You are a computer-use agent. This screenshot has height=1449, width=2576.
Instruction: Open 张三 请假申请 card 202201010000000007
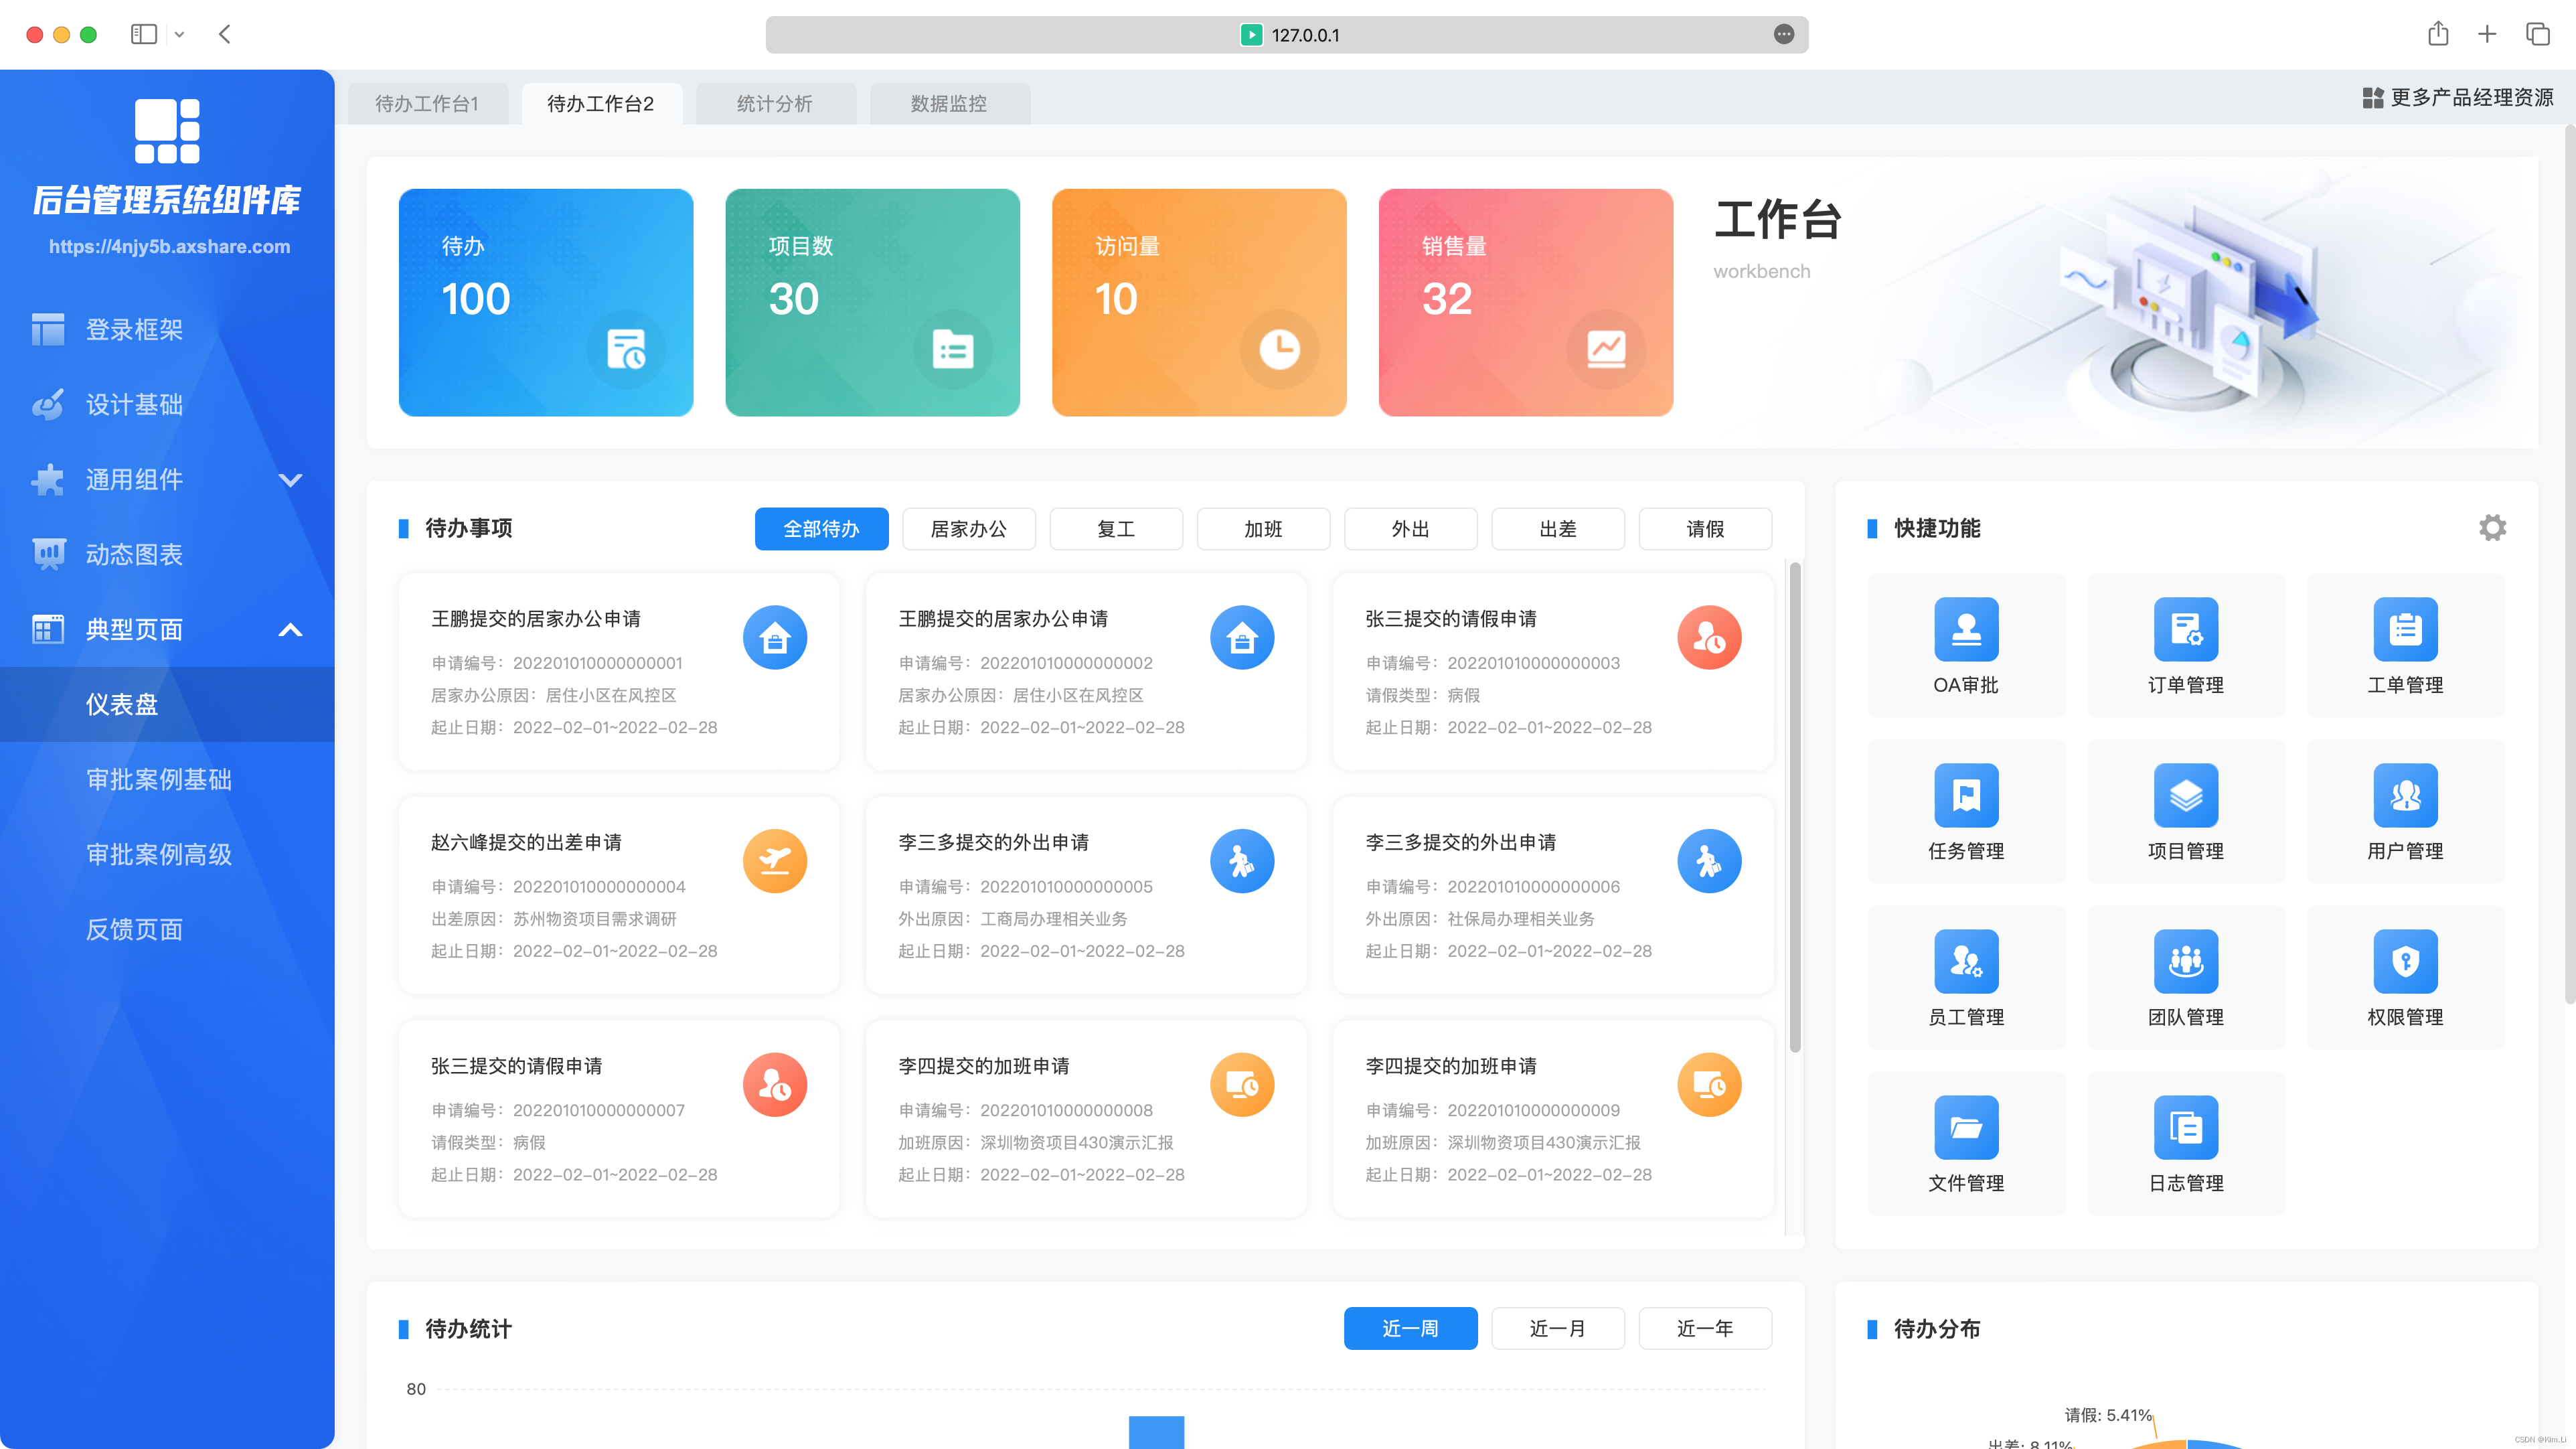tap(619, 1119)
